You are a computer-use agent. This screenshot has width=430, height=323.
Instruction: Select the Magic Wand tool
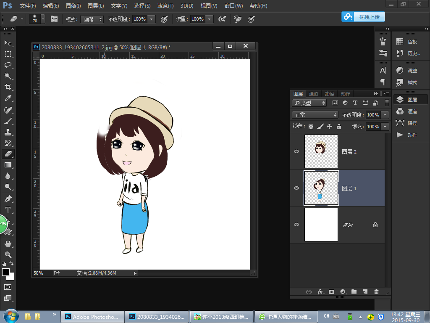[x=8, y=76]
